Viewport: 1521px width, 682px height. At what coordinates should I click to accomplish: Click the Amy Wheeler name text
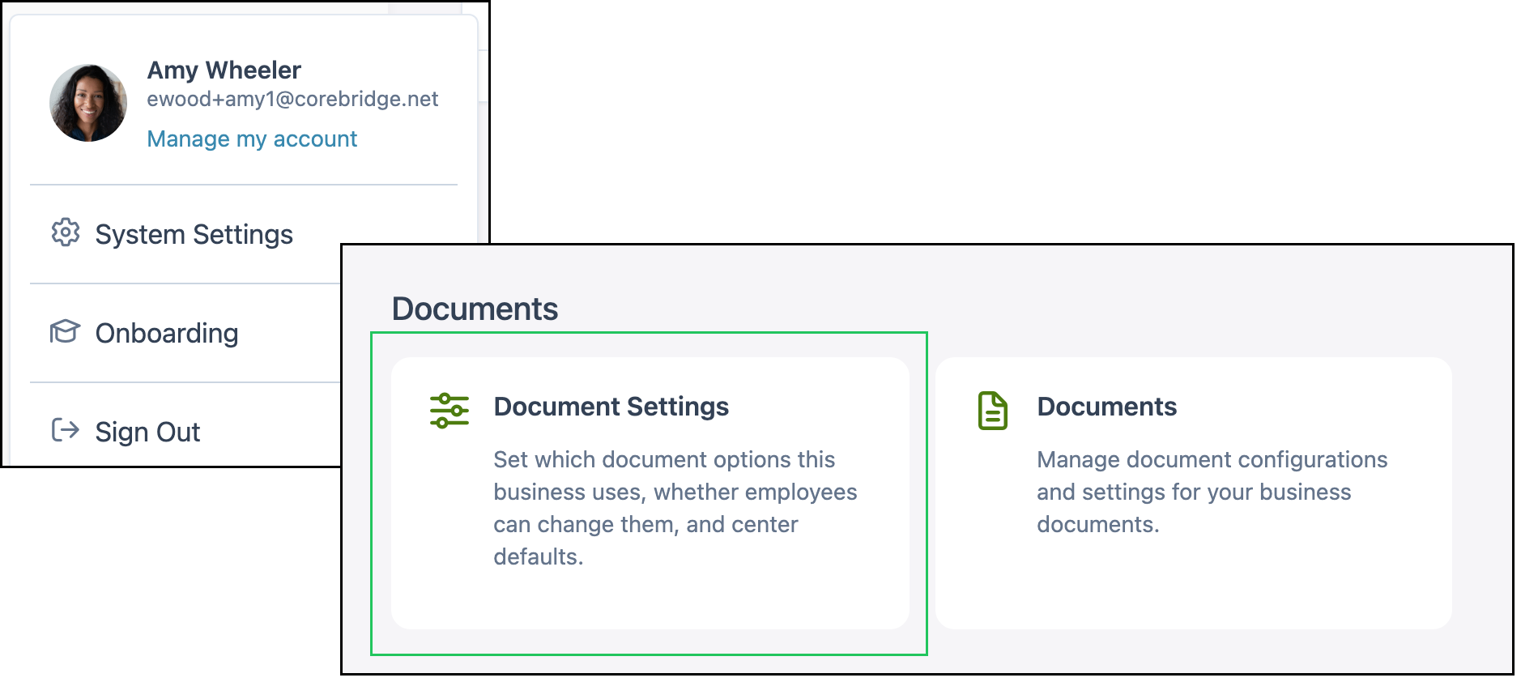tap(224, 70)
